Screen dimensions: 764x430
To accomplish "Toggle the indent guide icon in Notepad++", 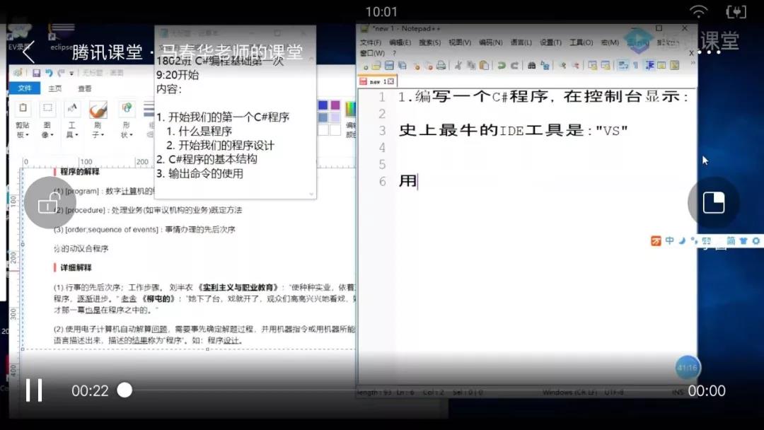I will [x=649, y=66].
